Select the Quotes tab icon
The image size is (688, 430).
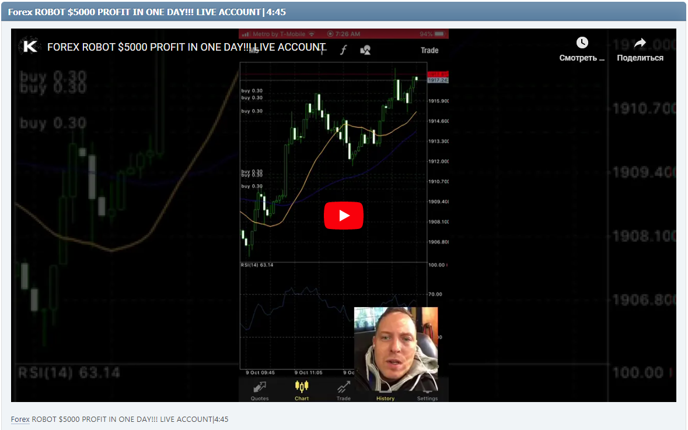point(259,387)
